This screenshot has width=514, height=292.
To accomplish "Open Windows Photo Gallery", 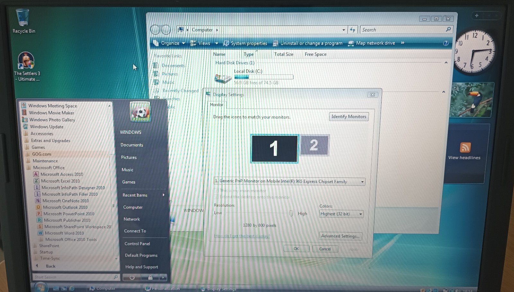I will [49, 120].
